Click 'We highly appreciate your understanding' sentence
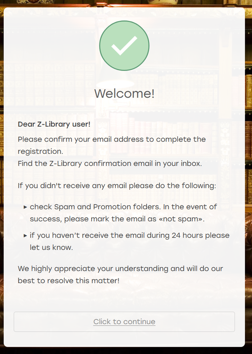This screenshot has width=252, height=354. click(93, 269)
